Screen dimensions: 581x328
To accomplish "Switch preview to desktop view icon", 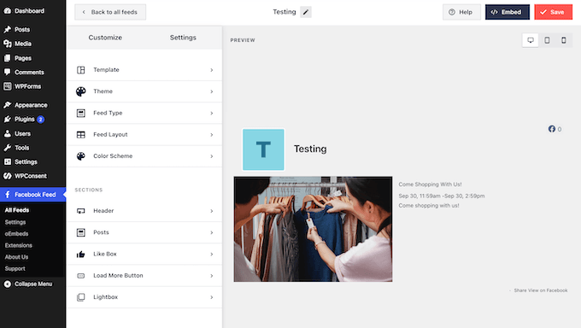I will click(531, 40).
